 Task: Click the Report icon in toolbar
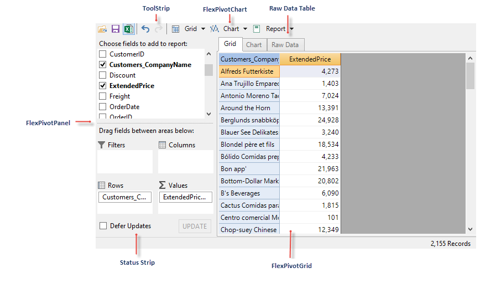(257, 29)
